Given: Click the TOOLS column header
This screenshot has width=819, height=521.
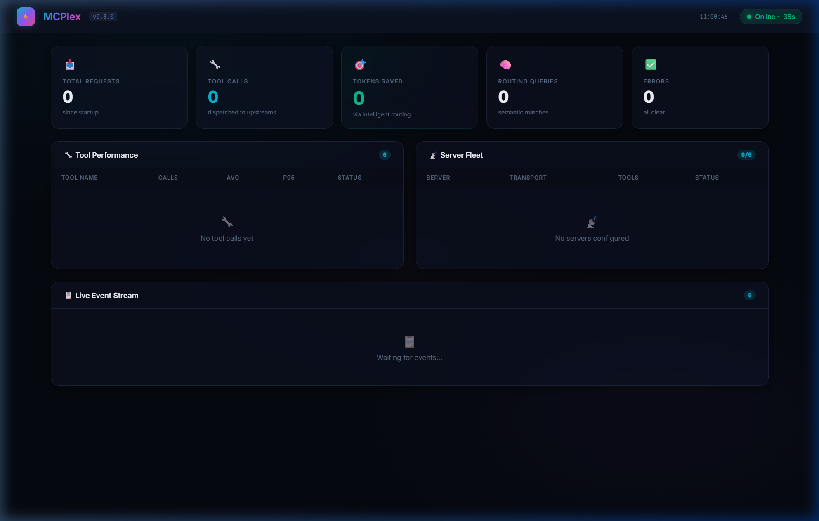Looking at the screenshot, I should click(x=628, y=178).
